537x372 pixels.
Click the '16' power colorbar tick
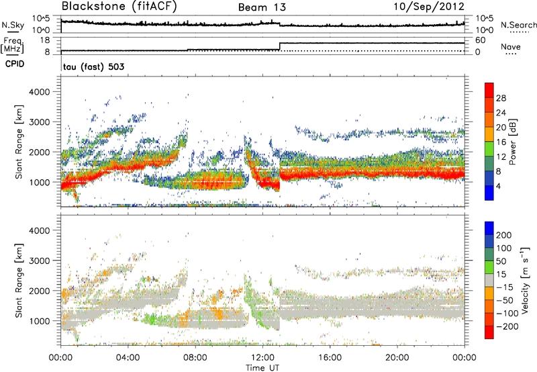pos(501,142)
